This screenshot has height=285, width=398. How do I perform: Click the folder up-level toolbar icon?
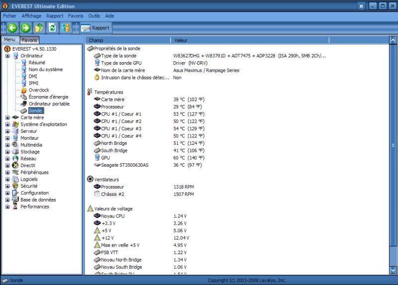(39, 28)
